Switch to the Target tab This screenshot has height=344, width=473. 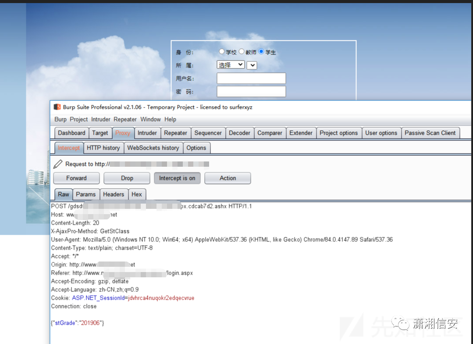pyautogui.click(x=100, y=133)
